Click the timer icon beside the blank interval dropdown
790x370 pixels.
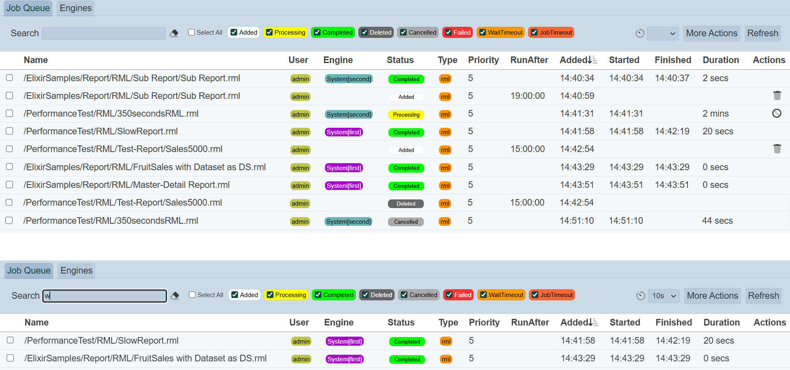tap(640, 33)
